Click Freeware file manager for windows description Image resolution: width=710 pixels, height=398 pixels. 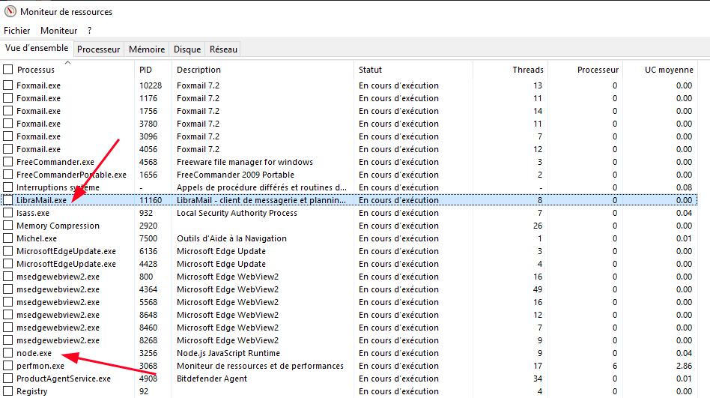point(244,162)
